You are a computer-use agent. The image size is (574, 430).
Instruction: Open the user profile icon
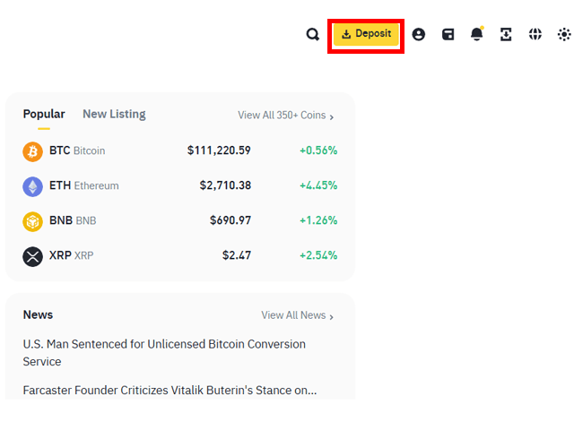click(419, 34)
